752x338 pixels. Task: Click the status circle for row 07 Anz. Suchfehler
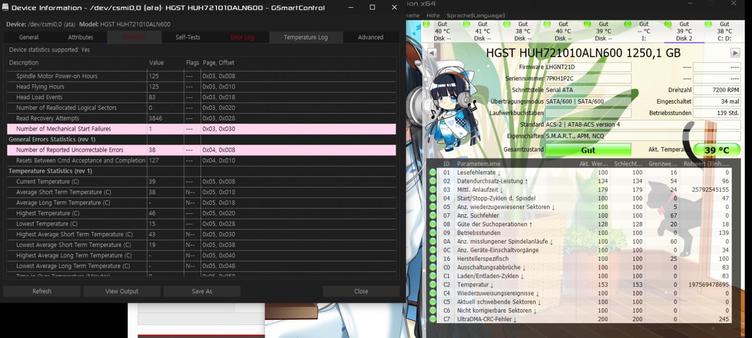coord(432,216)
